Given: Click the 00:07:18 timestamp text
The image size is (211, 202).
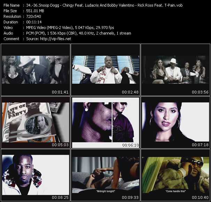Looking at the screenshot, I should [x=200, y=145].
